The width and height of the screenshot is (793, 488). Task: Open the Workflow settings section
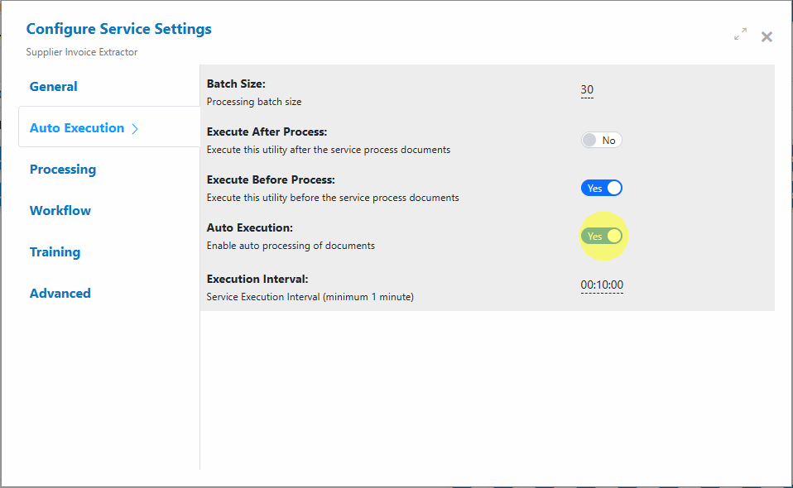pos(60,211)
